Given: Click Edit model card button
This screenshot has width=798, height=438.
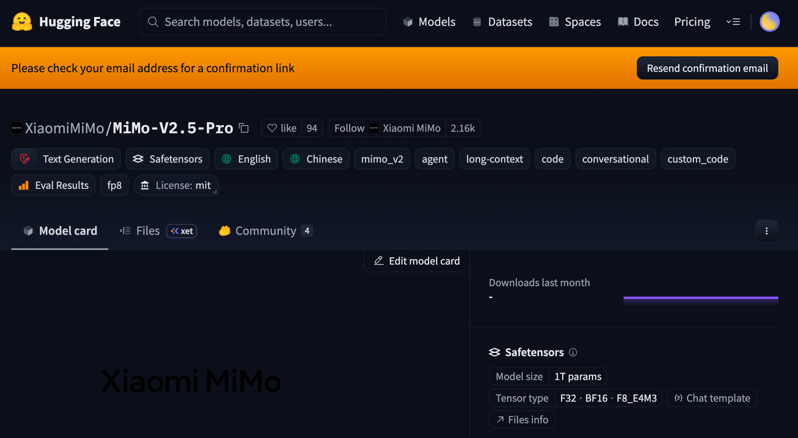Looking at the screenshot, I should (x=417, y=261).
